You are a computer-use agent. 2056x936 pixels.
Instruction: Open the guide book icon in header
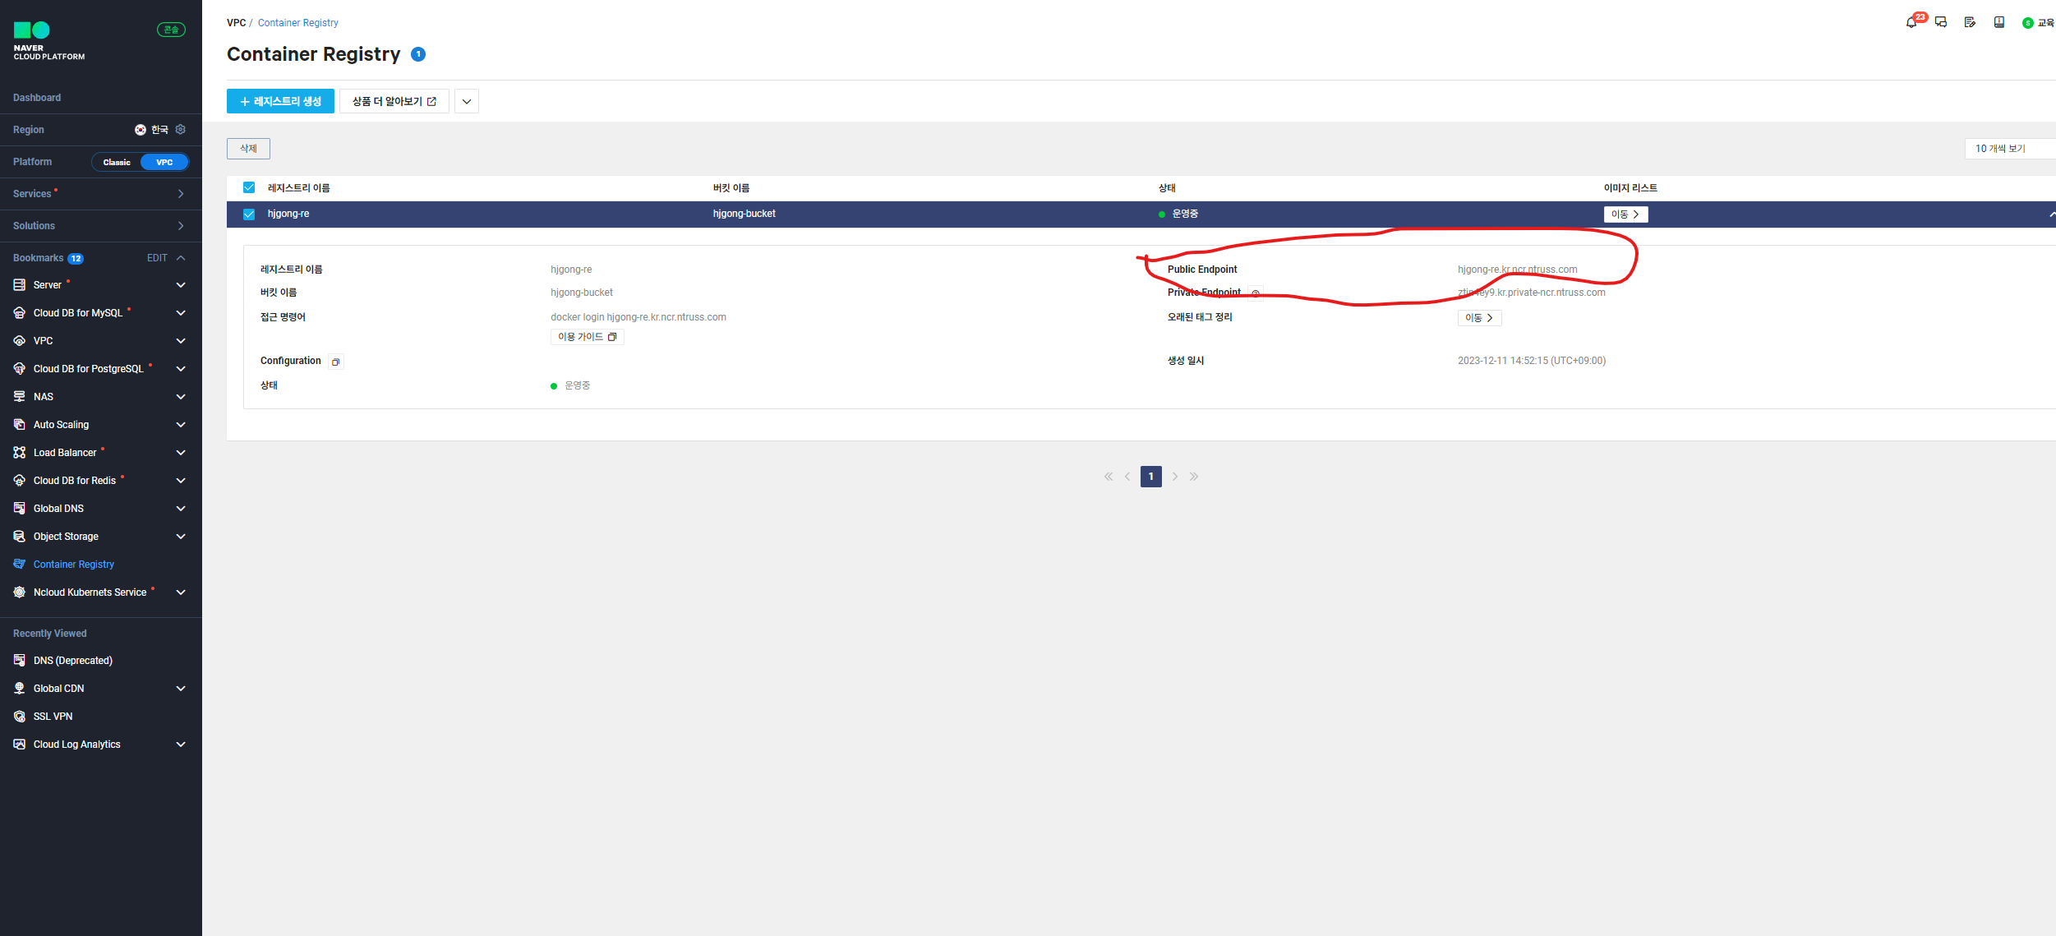1999,23
